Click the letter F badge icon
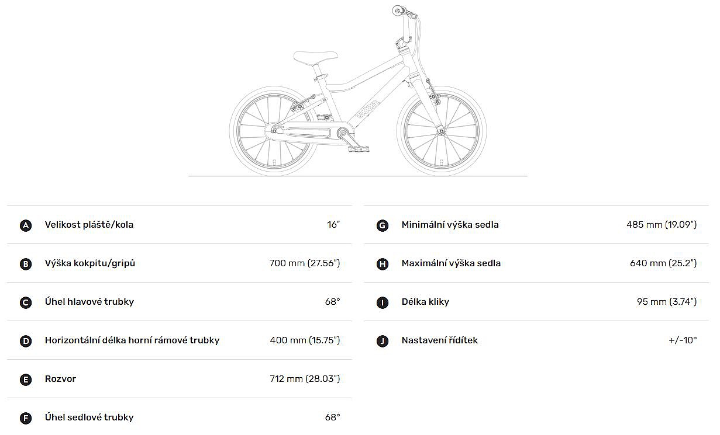Screen dimensions: 720x435 (x=26, y=418)
